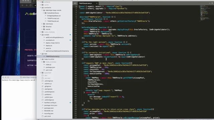Click line number 50 in the gutter

click(x=76, y=109)
